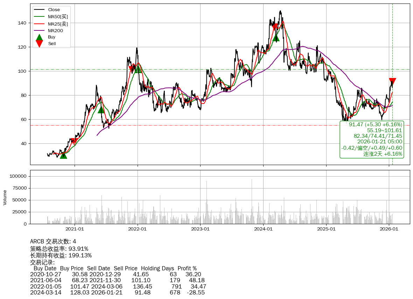Click the January 2026 red sell marker
The width and height of the screenshot is (413, 299).
pos(392,82)
